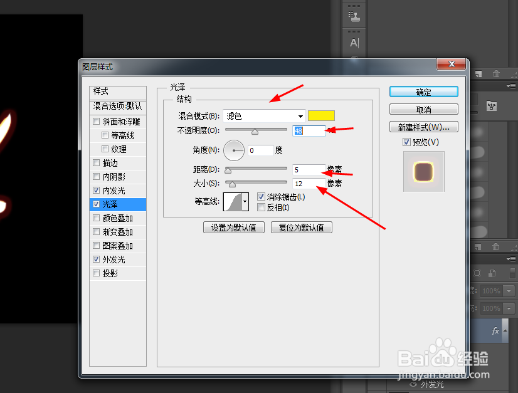518x393 pixels.
Task: Click the new layer icon in Layers panel
Action: pyautogui.click(x=478, y=246)
